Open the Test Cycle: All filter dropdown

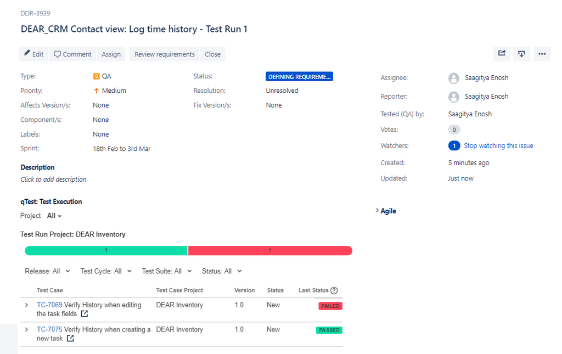point(106,271)
